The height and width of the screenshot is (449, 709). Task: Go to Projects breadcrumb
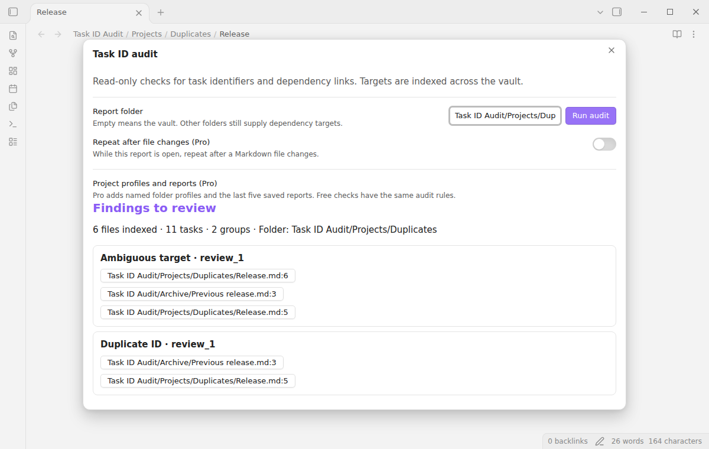[x=147, y=34]
